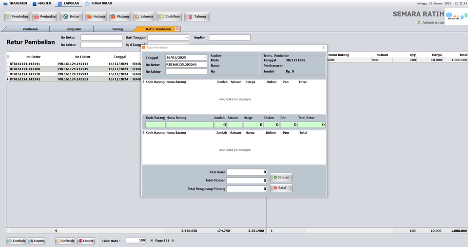Click the Penjualan toolbar button
Image resolution: width=468 pixels, height=247 pixels.
[44, 17]
